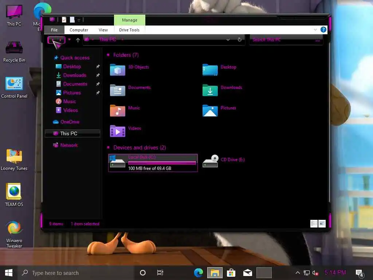Click Local Disk (C:) usage bar

pyautogui.click(x=162, y=163)
